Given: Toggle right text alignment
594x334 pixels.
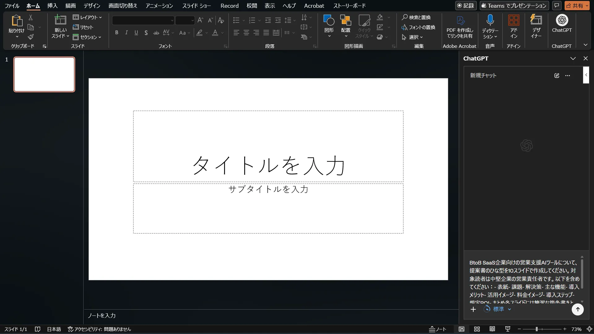Looking at the screenshot, I should (256, 32).
